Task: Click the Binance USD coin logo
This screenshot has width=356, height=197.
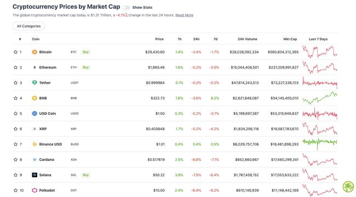Action: 35,144
